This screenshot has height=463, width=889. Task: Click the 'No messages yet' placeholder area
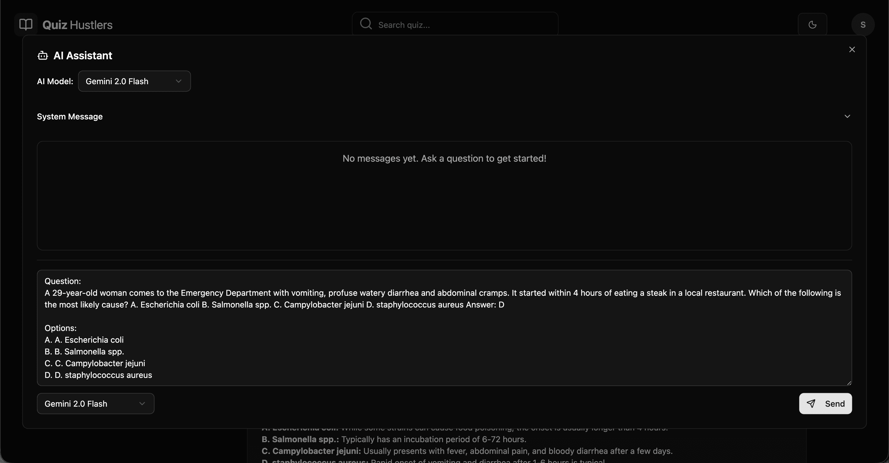(444, 158)
